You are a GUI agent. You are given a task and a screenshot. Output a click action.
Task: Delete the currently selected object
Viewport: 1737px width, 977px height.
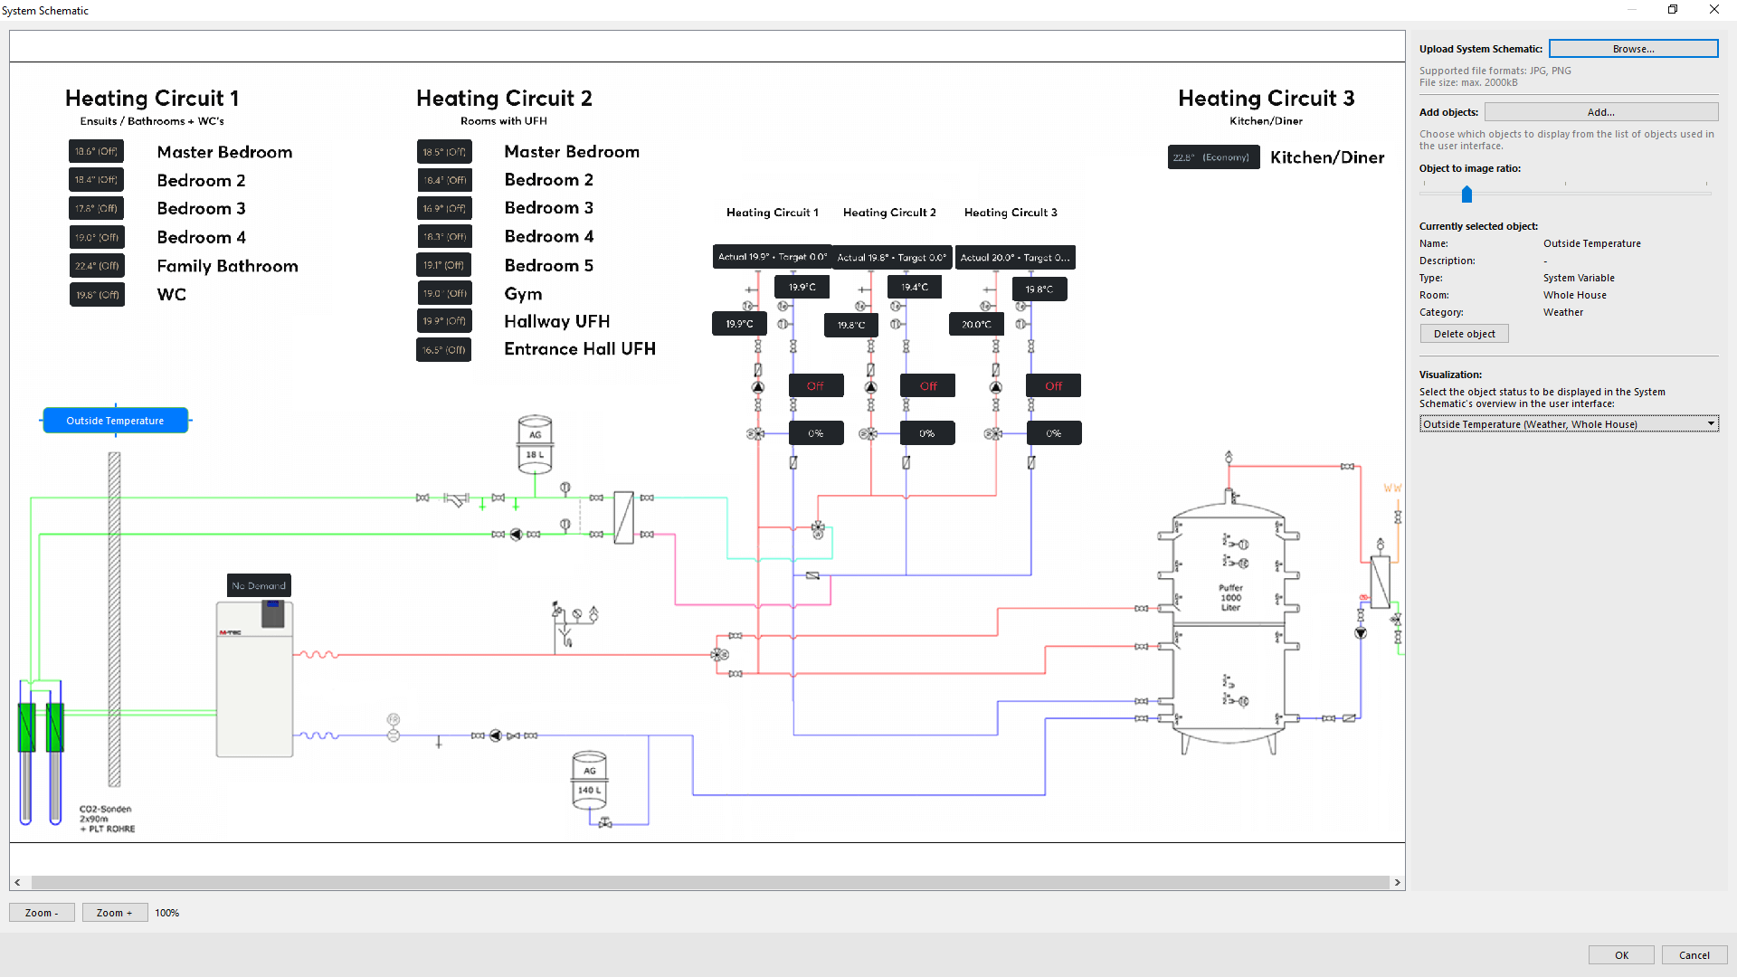1464,334
